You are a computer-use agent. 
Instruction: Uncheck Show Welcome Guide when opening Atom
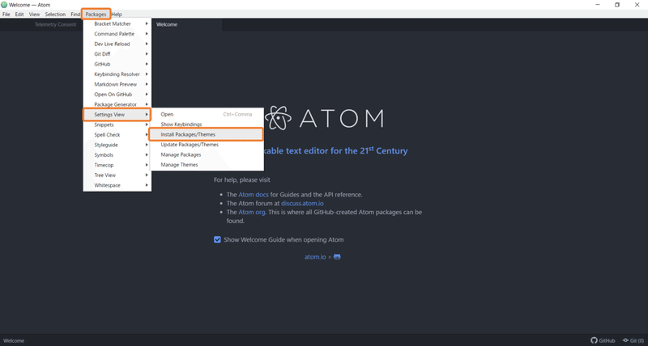217,239
